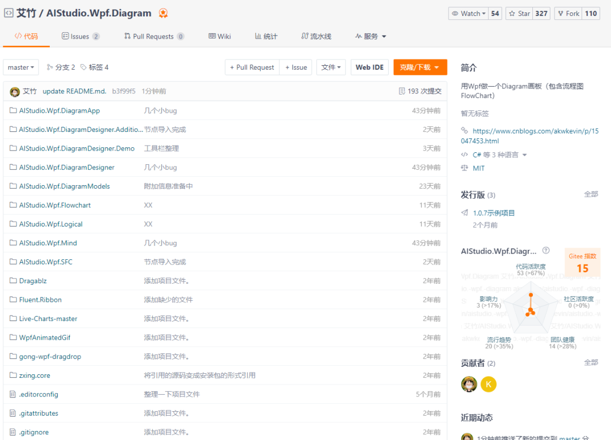
Task: Open the MIT license link
Action: coord(479,168)
